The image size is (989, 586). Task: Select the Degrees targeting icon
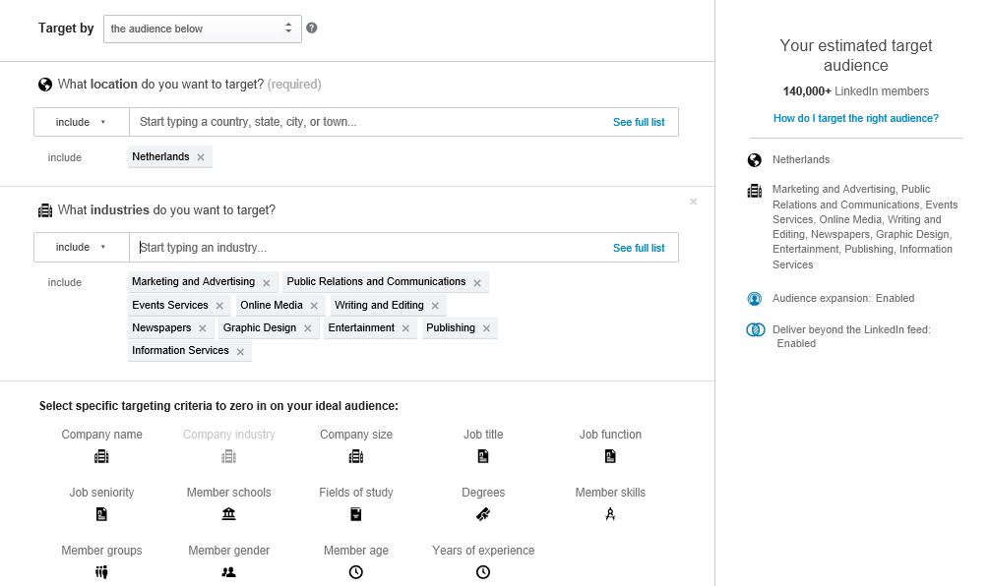[x=483, y=514]
